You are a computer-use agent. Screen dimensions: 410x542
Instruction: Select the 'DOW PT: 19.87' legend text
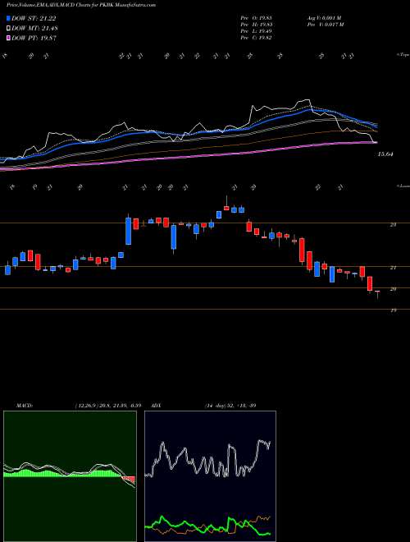pyautogui.click(x=34, y=38)
